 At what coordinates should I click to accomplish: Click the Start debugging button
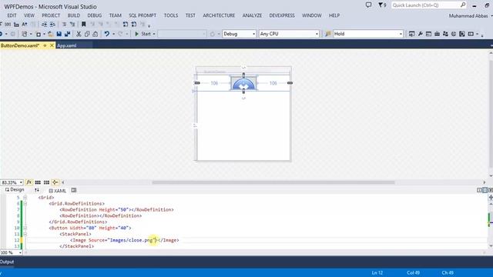[143, 34]
